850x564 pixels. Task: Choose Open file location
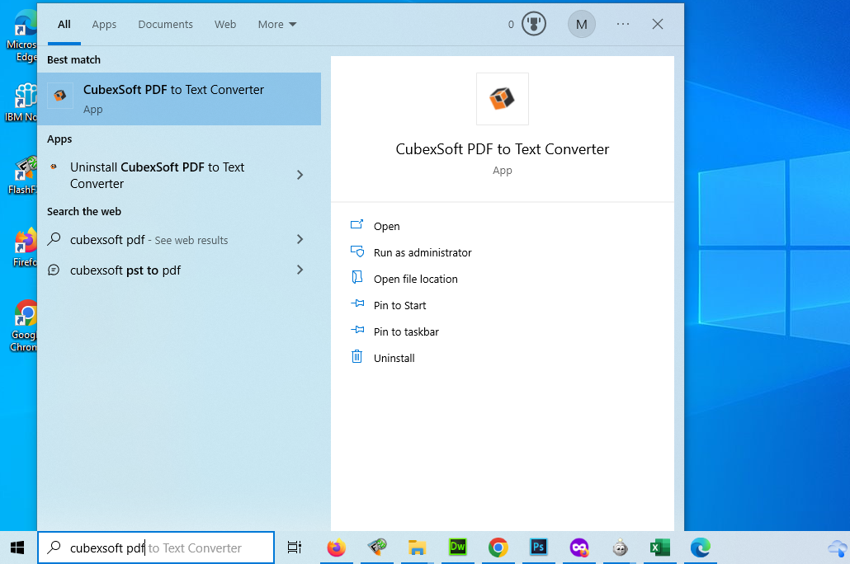415,279
